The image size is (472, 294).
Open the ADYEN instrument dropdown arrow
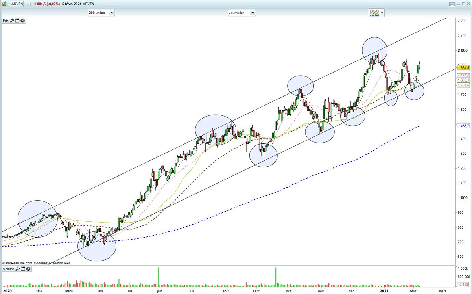[x=9, y=4]
